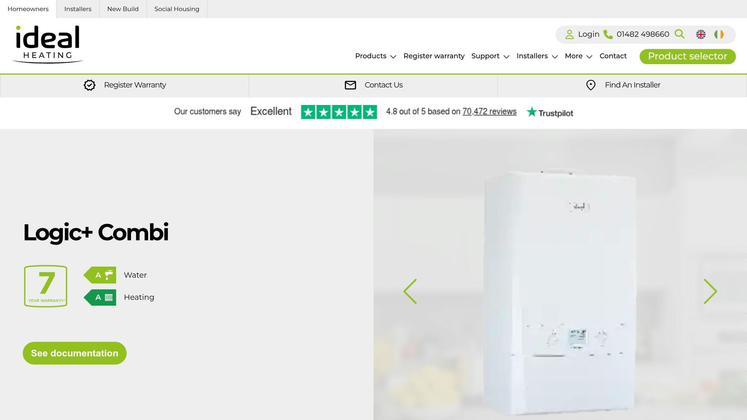This screenshot has height=420, width=747.
Task: Click the Ideal Heating logo
Action: (48, 44)
